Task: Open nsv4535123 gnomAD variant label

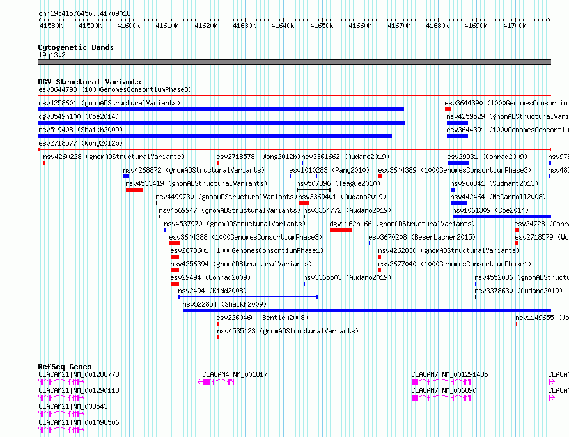Action: (x=288, y=331)
